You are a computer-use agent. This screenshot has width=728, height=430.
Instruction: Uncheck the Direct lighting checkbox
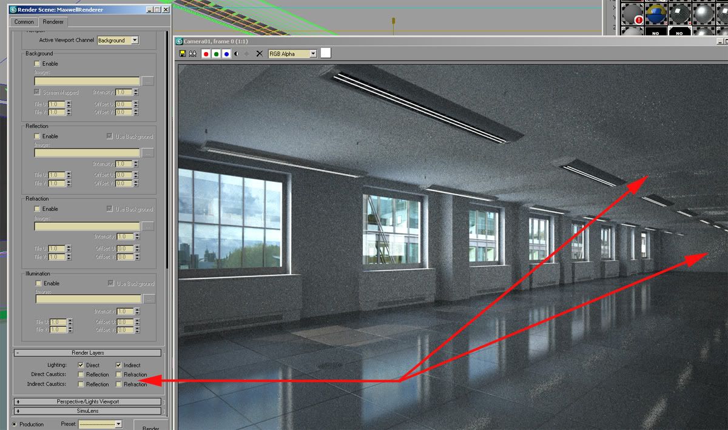tap(81, 365)
